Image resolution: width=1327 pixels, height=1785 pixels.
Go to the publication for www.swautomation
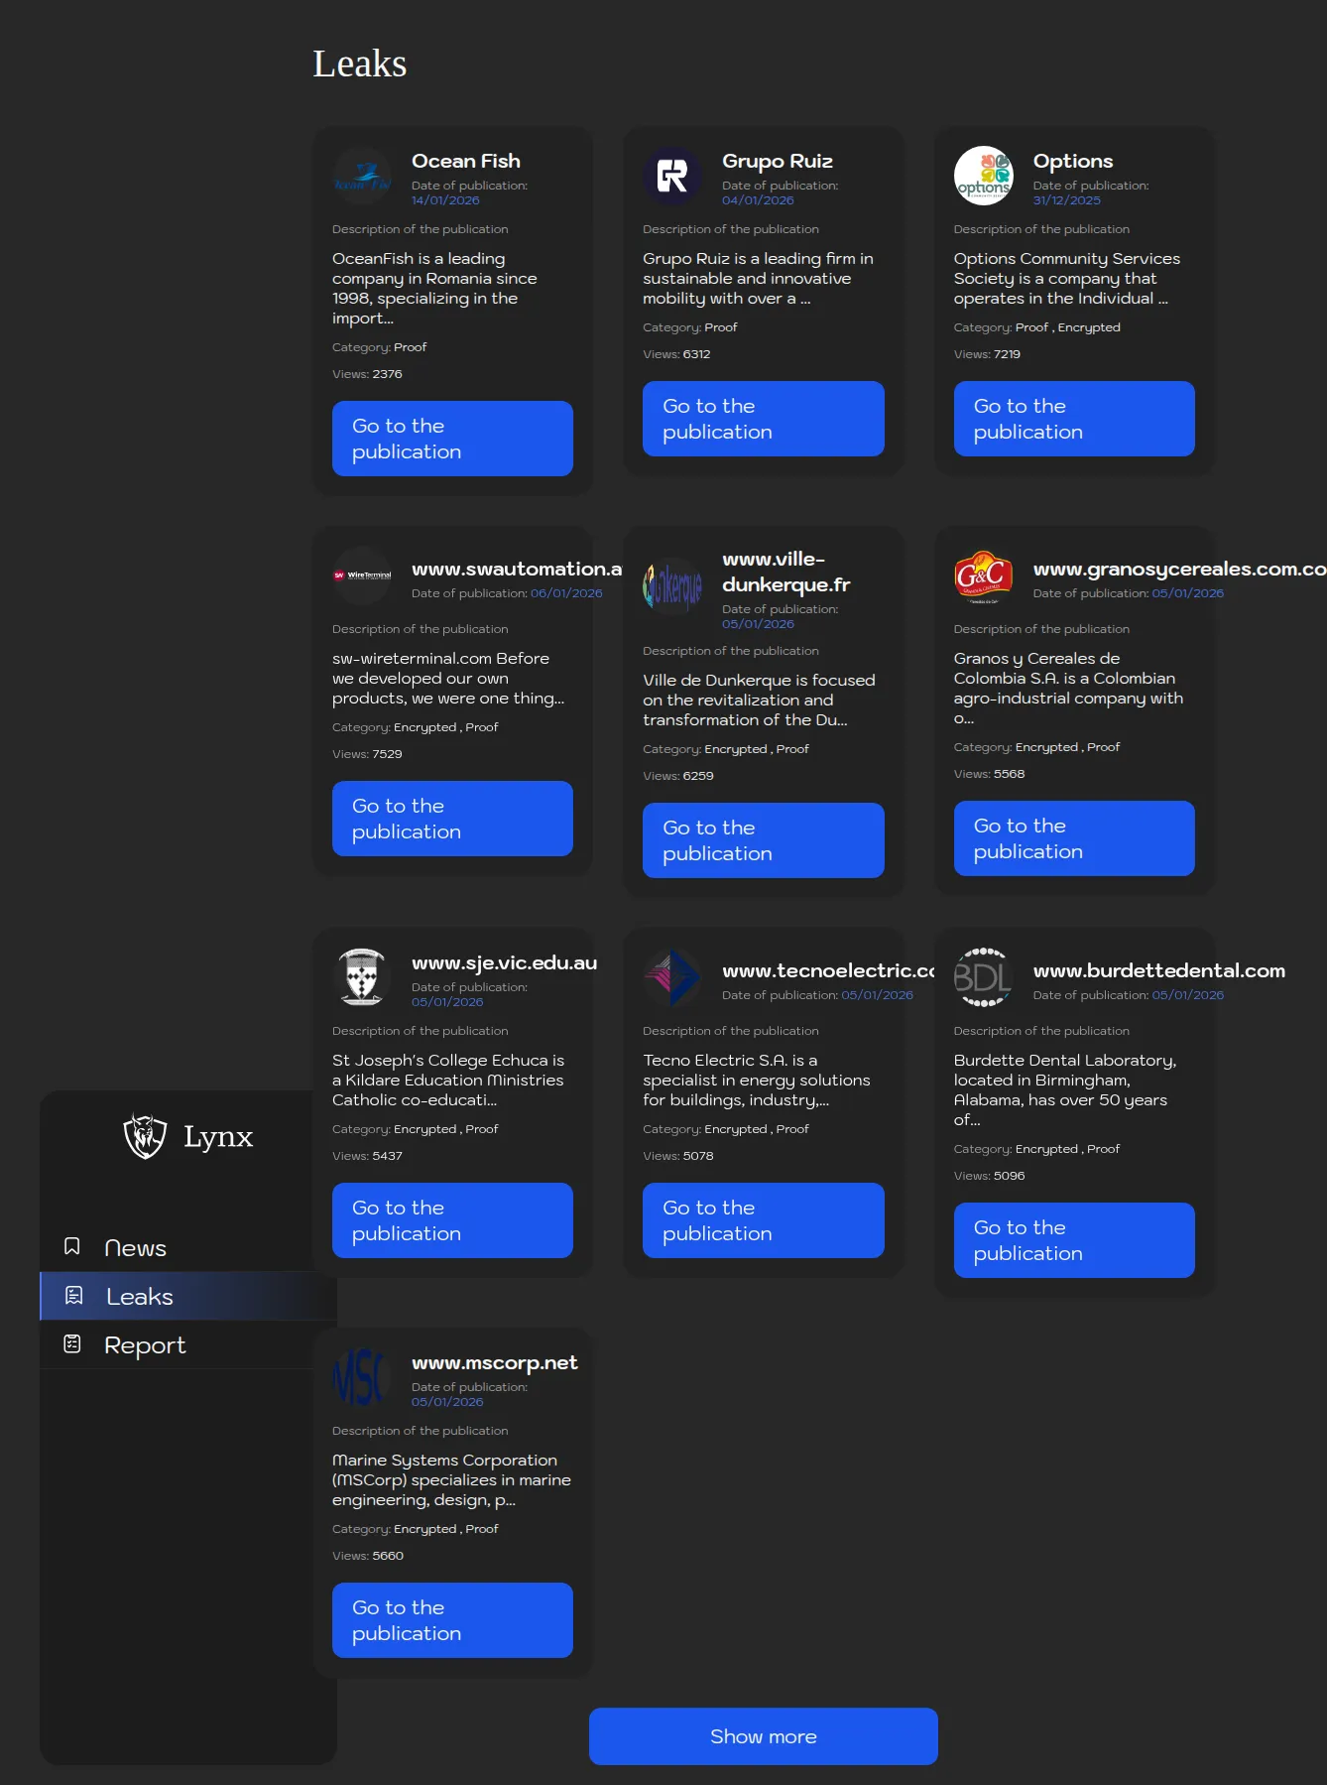(452, 819)
